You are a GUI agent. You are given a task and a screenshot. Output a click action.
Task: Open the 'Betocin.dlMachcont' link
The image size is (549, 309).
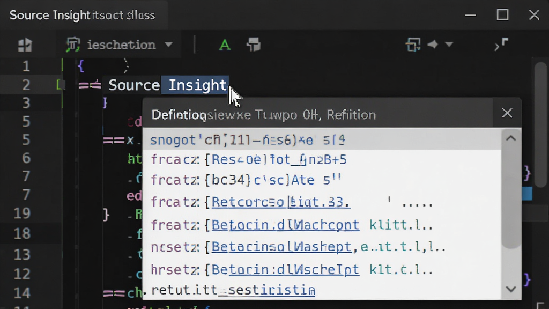point(285,225)
